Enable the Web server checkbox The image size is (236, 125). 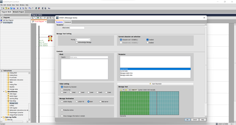(100, 102)
